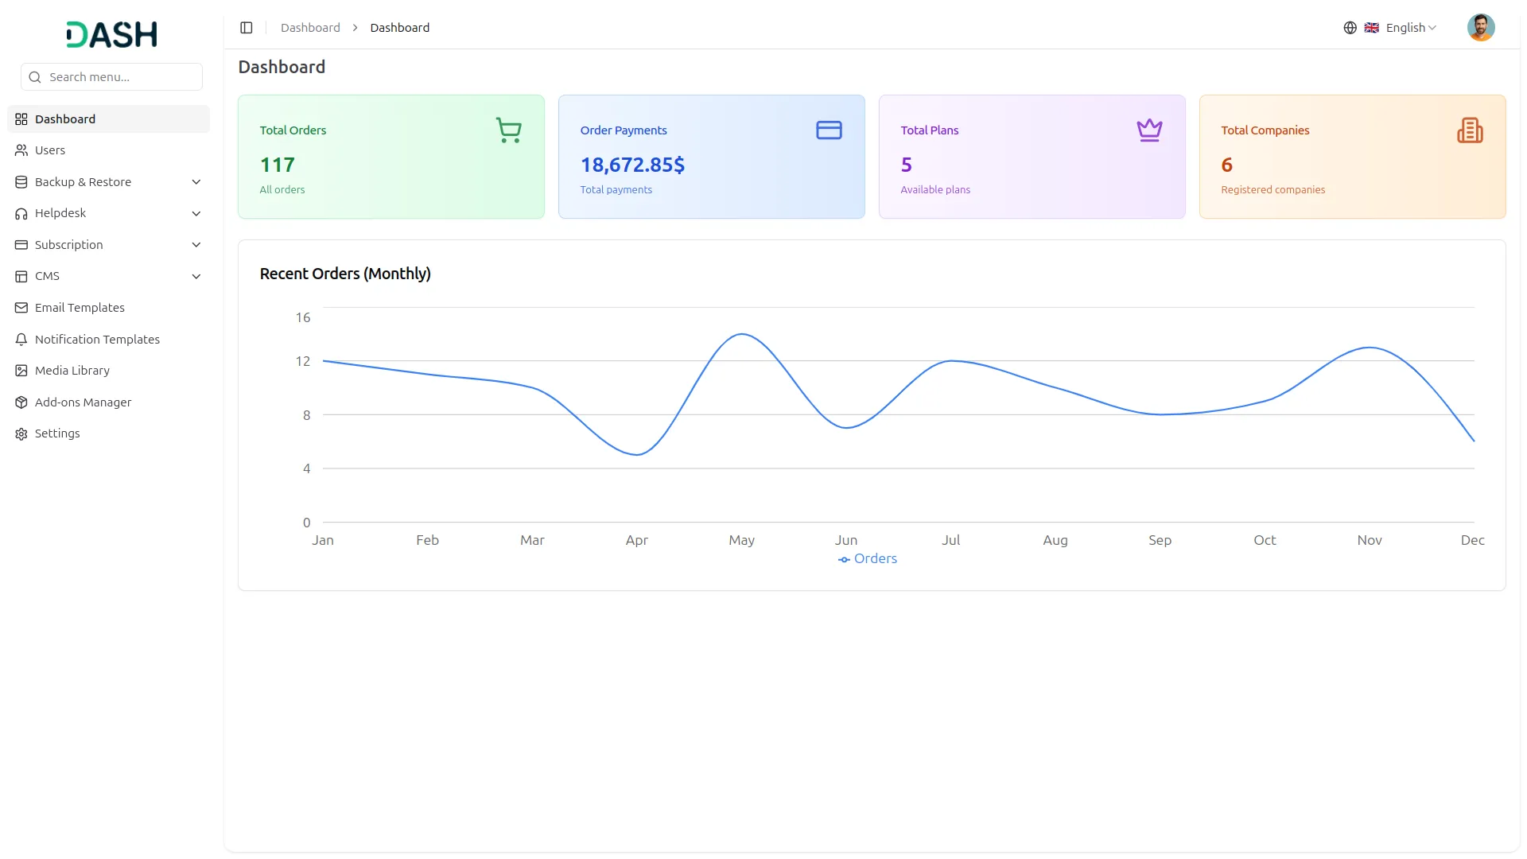Open the English language dropdown
Image resolution: width=1527 pixels, height=859 pixels.
coord(1410,28)
